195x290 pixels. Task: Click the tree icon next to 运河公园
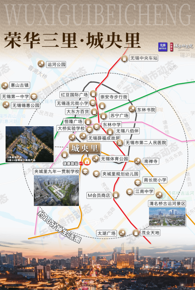41,64
